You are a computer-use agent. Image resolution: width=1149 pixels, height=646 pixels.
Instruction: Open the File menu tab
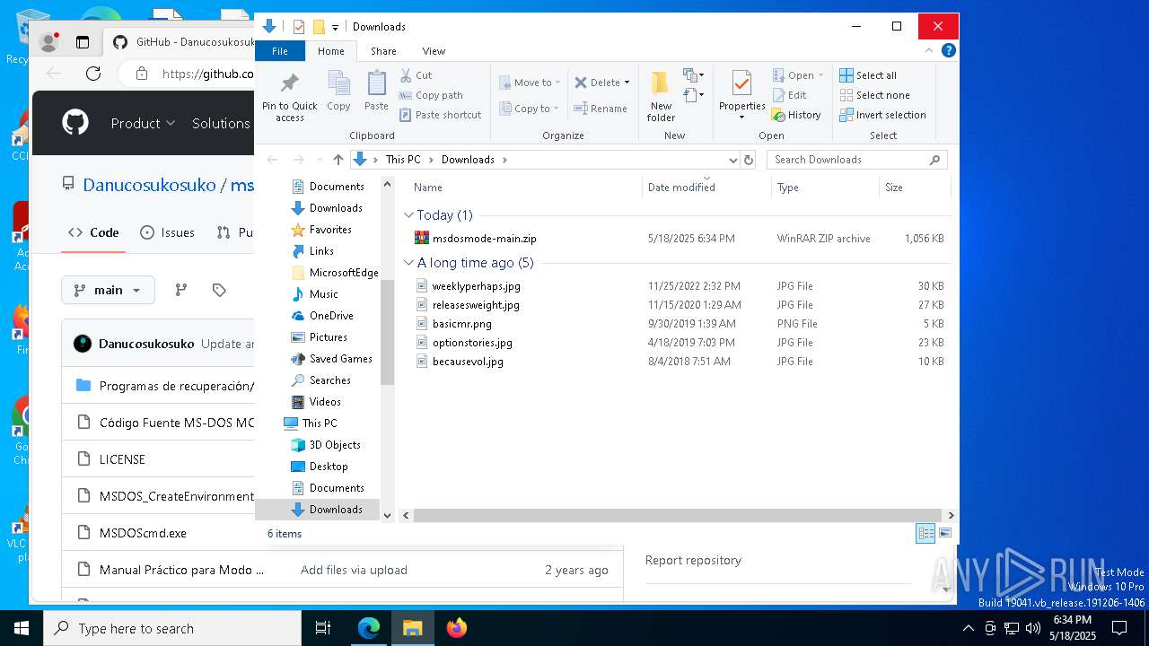coord(280,51)
